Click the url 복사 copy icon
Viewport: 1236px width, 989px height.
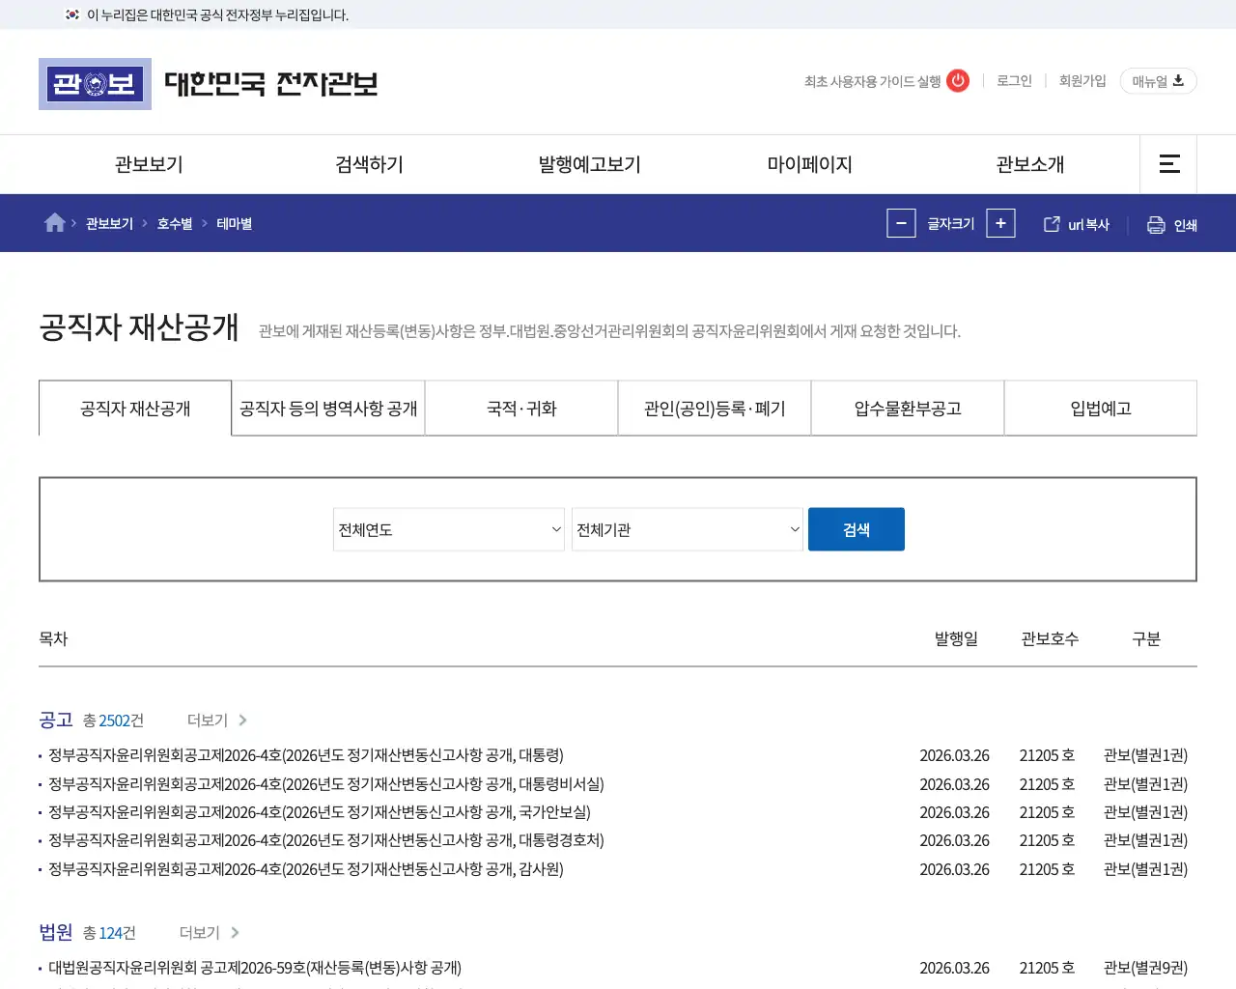pos(1051,223)
